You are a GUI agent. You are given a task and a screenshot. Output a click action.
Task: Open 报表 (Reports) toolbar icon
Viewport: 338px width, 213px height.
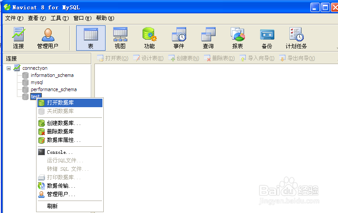[237, 38]
